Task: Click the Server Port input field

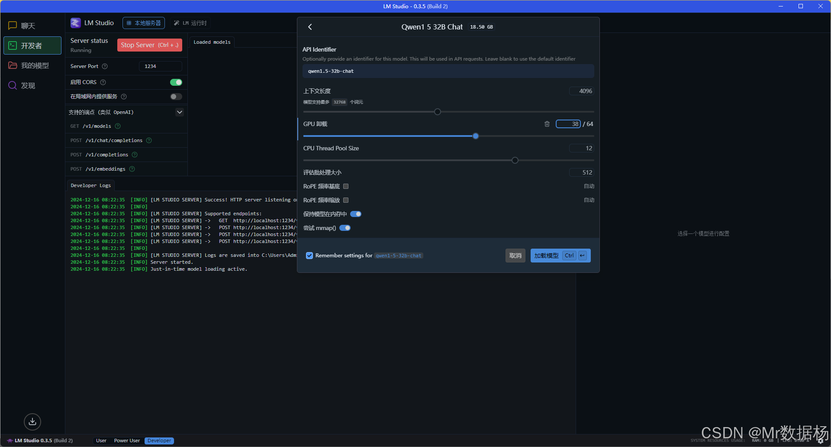Action: (161, 66)
